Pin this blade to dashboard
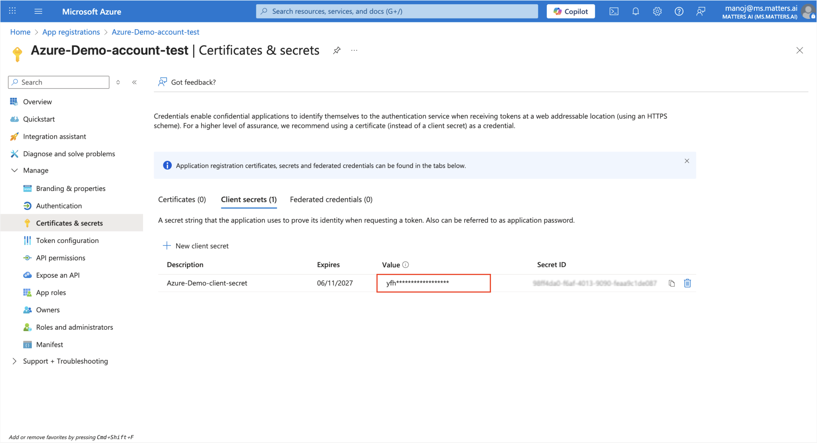 tap(337, 50)
